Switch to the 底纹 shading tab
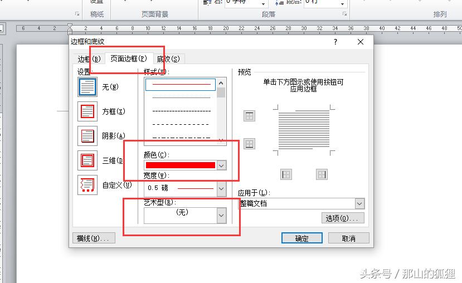 coord(168,59)
